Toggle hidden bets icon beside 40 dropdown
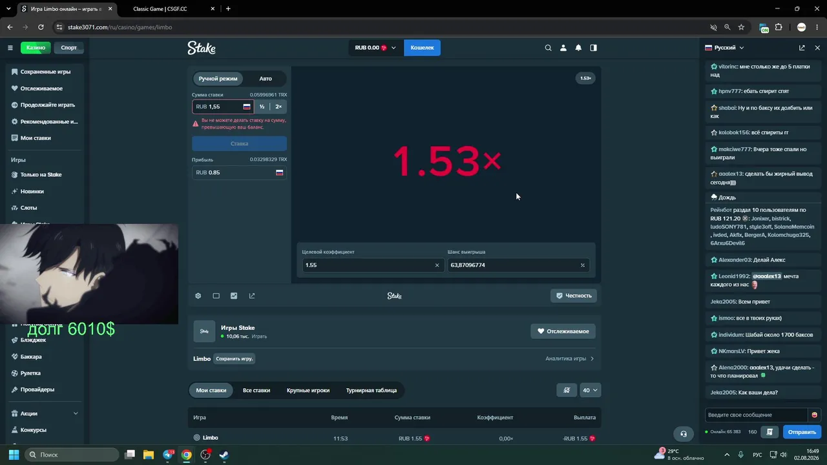This screenshot has width=827, height=465. pyautogui.click(x=567, y=390)
